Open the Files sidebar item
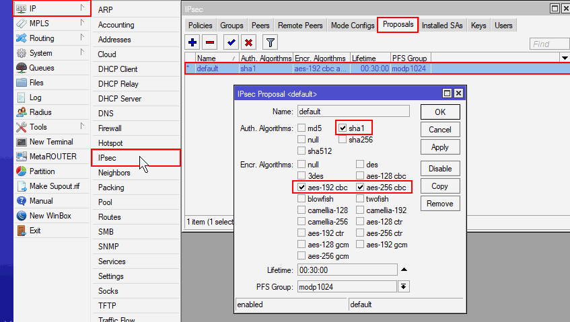The image size is (570, 322). [x=36, y=83]
